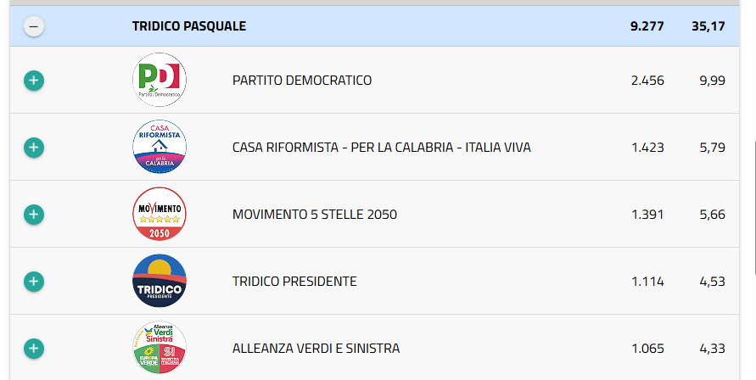The height and width of the screenshot is (380, 756).
Task: Click the Movimento 5 Stelle 2050 logo
Action: tap(160, 214)
